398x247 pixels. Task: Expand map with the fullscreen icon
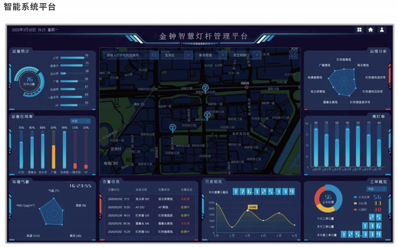pos(294,55)
